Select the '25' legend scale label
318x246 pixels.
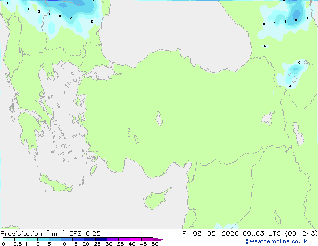(97, 244)
